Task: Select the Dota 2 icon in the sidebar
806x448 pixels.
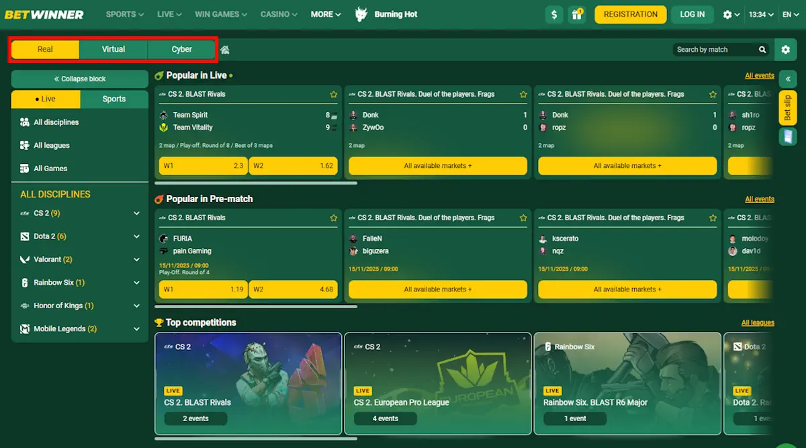Action: [x=24, y=236]
